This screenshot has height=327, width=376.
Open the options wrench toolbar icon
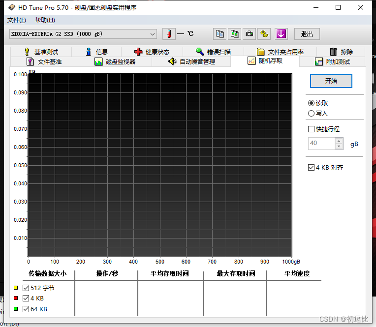pos(264,34)
